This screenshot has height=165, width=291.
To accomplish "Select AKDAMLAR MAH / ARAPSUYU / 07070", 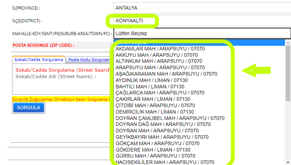I will click(x=160, y=49).
